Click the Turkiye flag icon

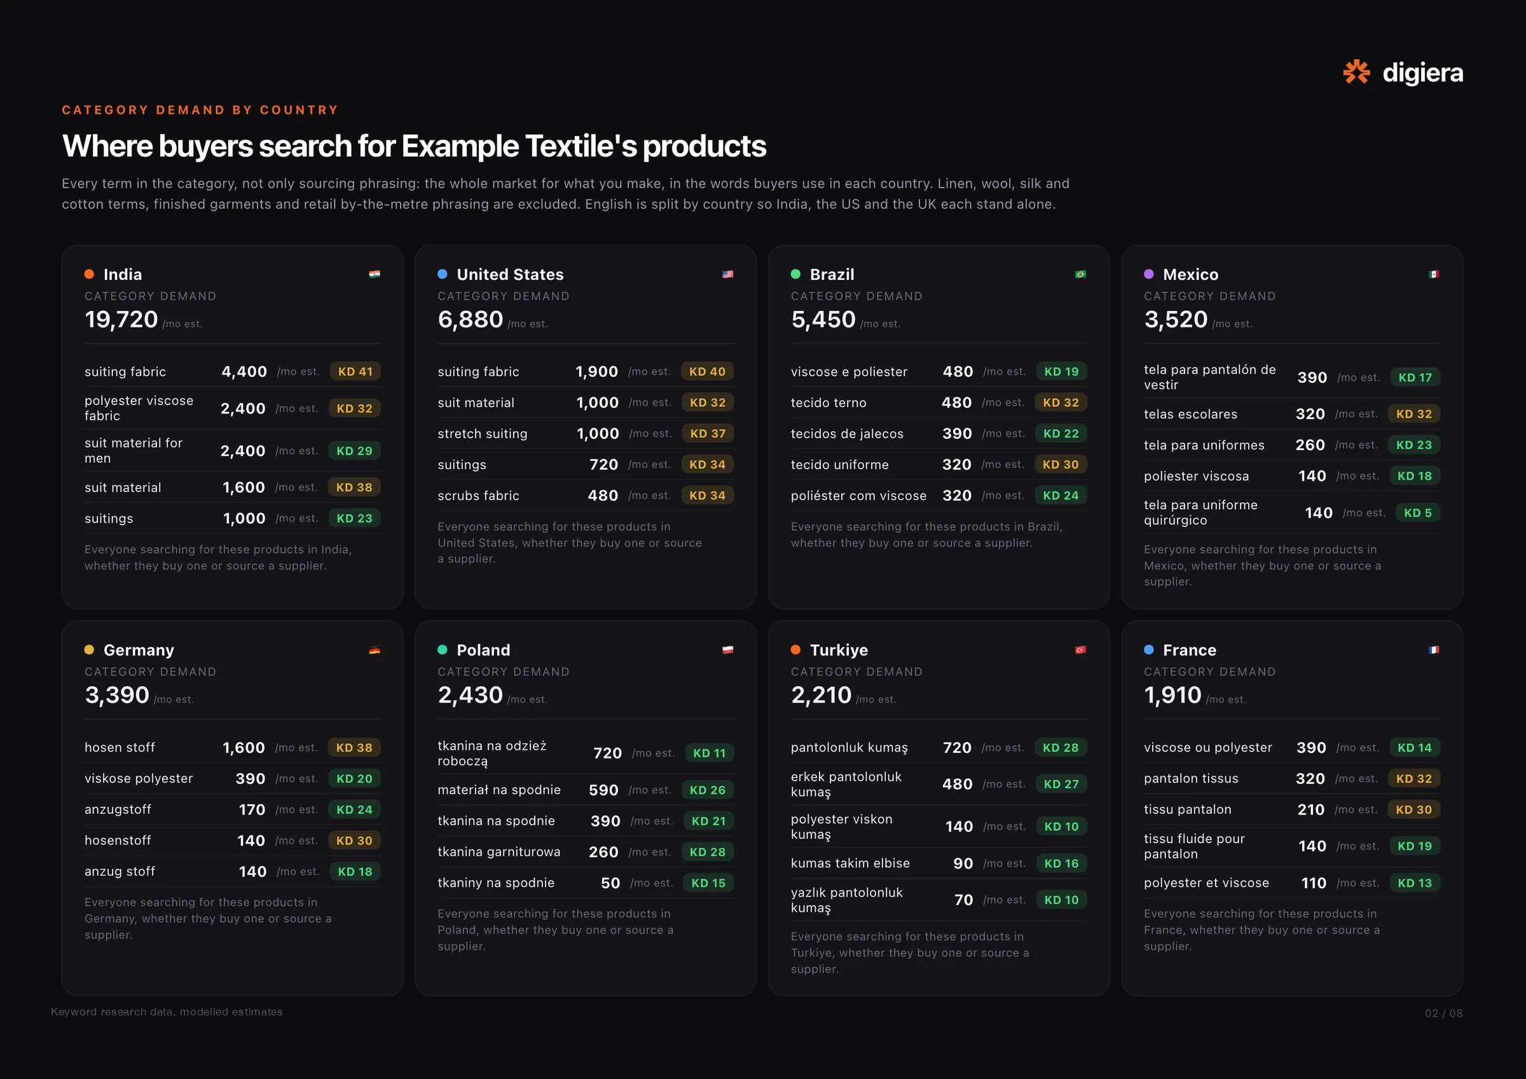[x=1081, y=650]
